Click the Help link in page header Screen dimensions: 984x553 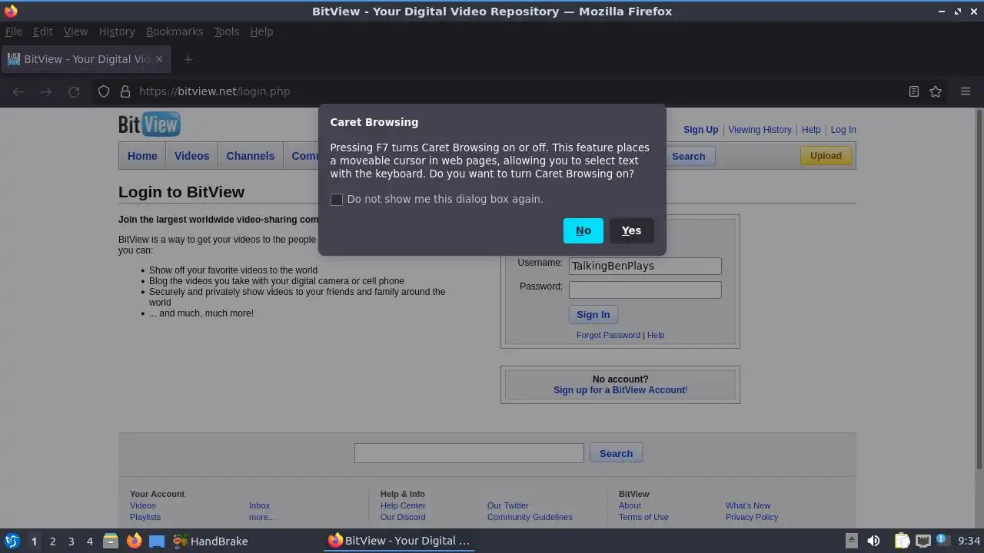[x=811, y=130]
